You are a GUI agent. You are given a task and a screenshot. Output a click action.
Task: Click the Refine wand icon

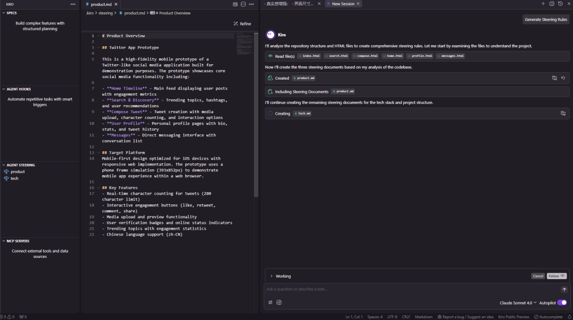click(x=236, y=24)
